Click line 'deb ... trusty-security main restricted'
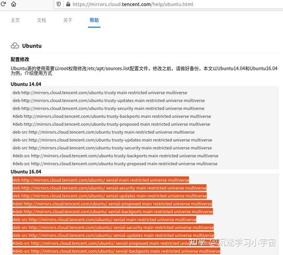283x255 pixels. click(108, 108)
